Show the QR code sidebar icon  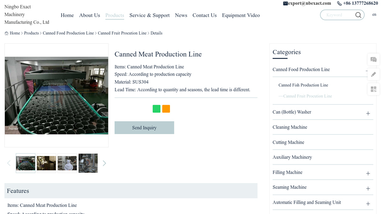click(x=373, y=89)
